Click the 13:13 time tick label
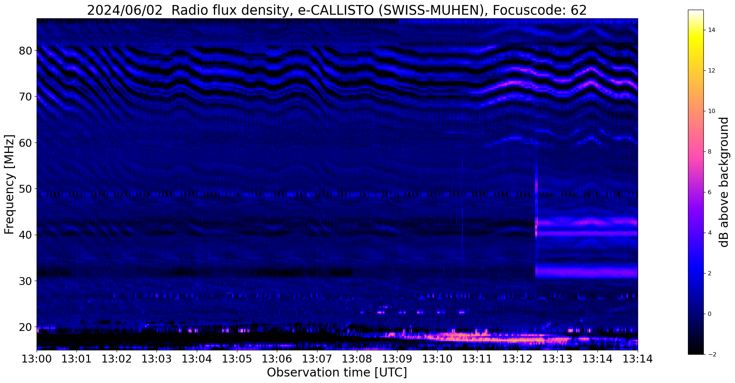 pyautogui.click(x=558, y=358)
